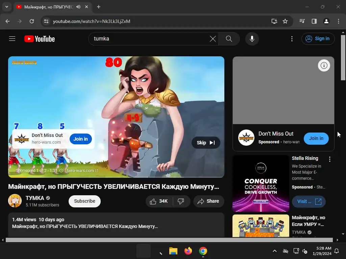
Task: Open a new browser tab
Action: 99,7
